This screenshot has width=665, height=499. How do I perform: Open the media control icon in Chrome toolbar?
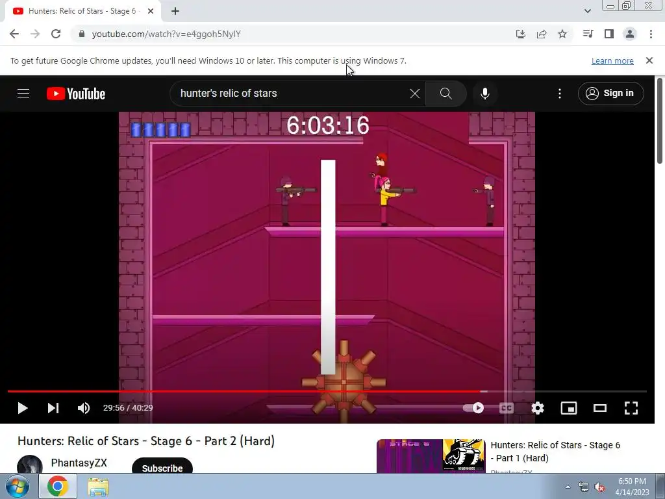click(x=588, y=34)
